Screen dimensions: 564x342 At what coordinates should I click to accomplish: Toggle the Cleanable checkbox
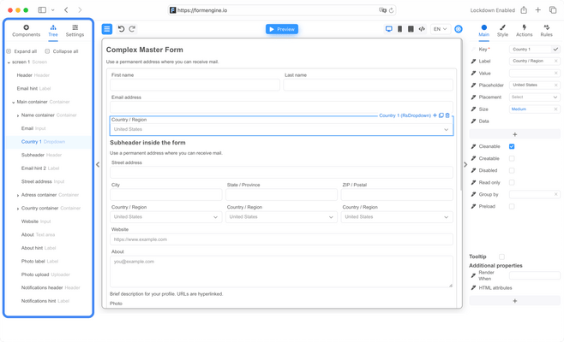[512, 146]
